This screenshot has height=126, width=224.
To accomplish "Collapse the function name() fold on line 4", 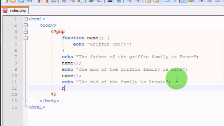I will [26, 38].
